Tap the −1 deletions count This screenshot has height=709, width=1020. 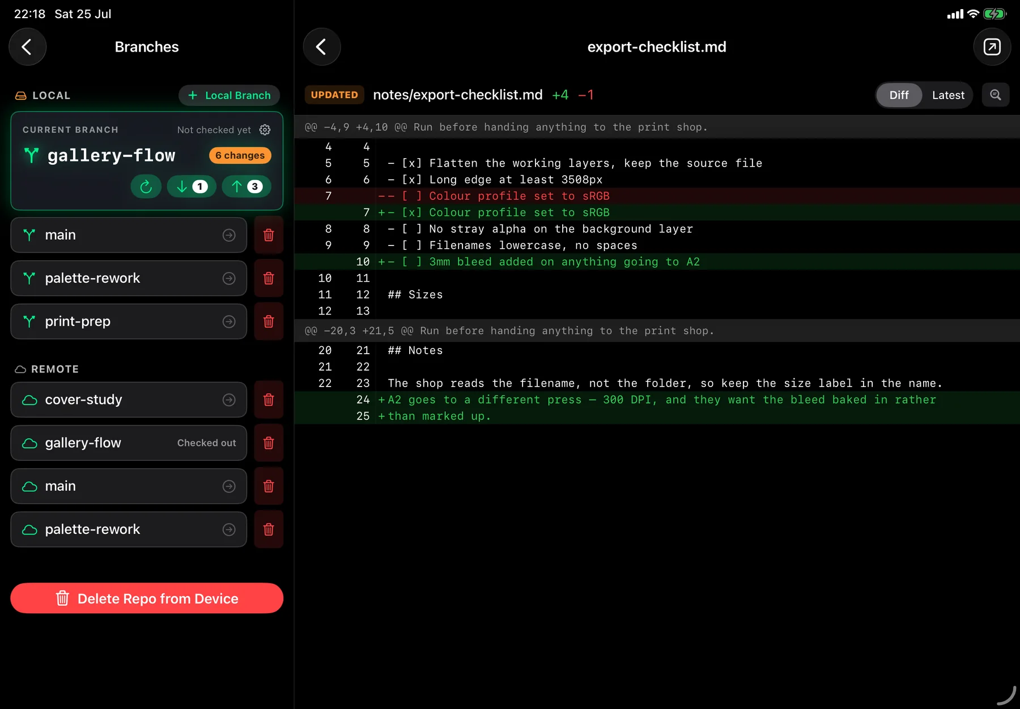click(x=585, y=95)
